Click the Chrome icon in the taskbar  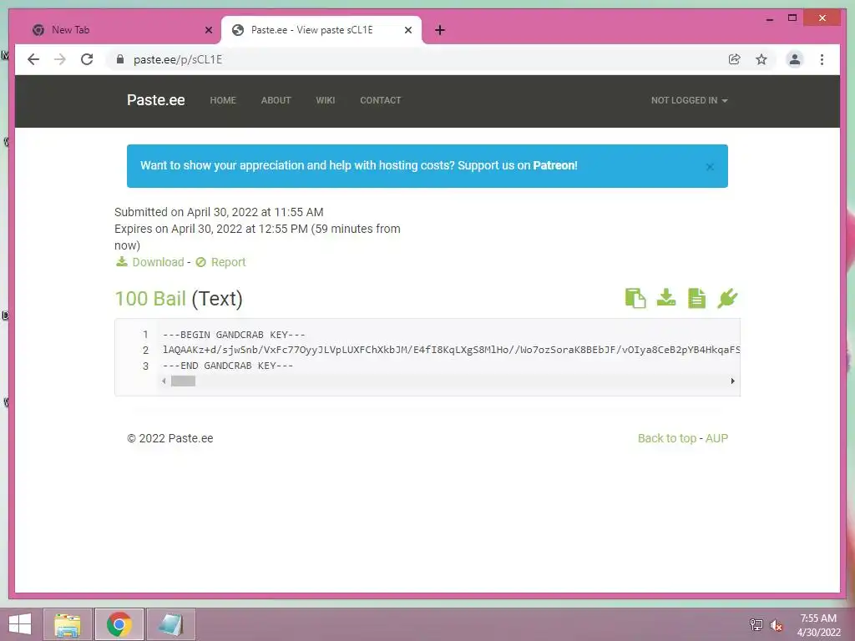coord(119,624)
